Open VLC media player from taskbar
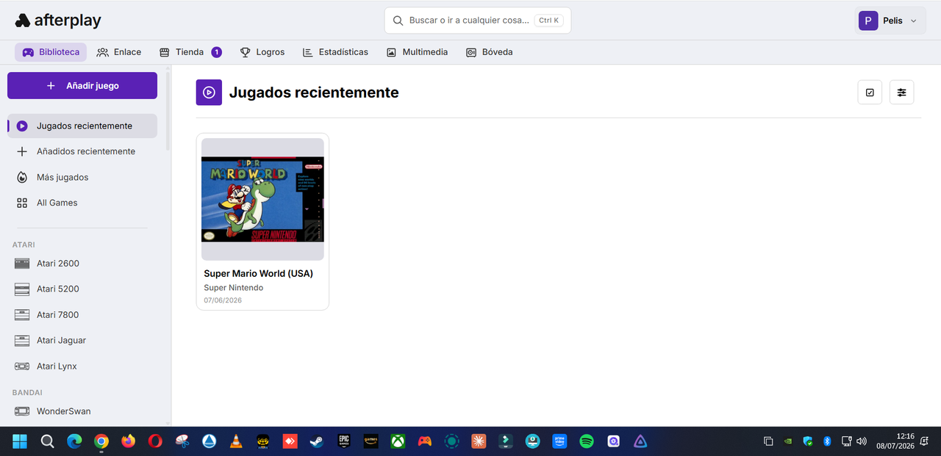941x456 pixels. [x=236, y=441]
